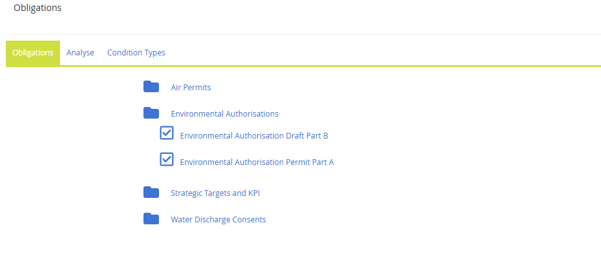601x263 pixels.
Task: Click the Obligations page heading
Action: click(x=37, y=8)
